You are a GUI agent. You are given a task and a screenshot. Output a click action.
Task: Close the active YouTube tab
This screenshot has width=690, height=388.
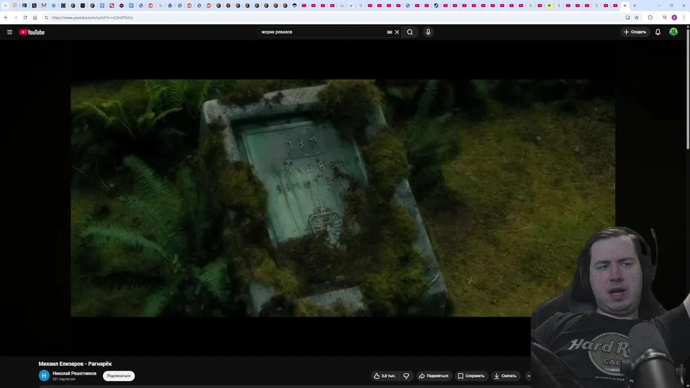[625, 5]
